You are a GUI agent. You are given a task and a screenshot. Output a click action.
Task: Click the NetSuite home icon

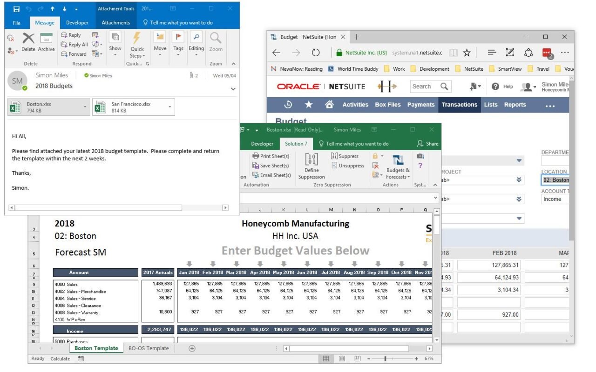(330, 105)
